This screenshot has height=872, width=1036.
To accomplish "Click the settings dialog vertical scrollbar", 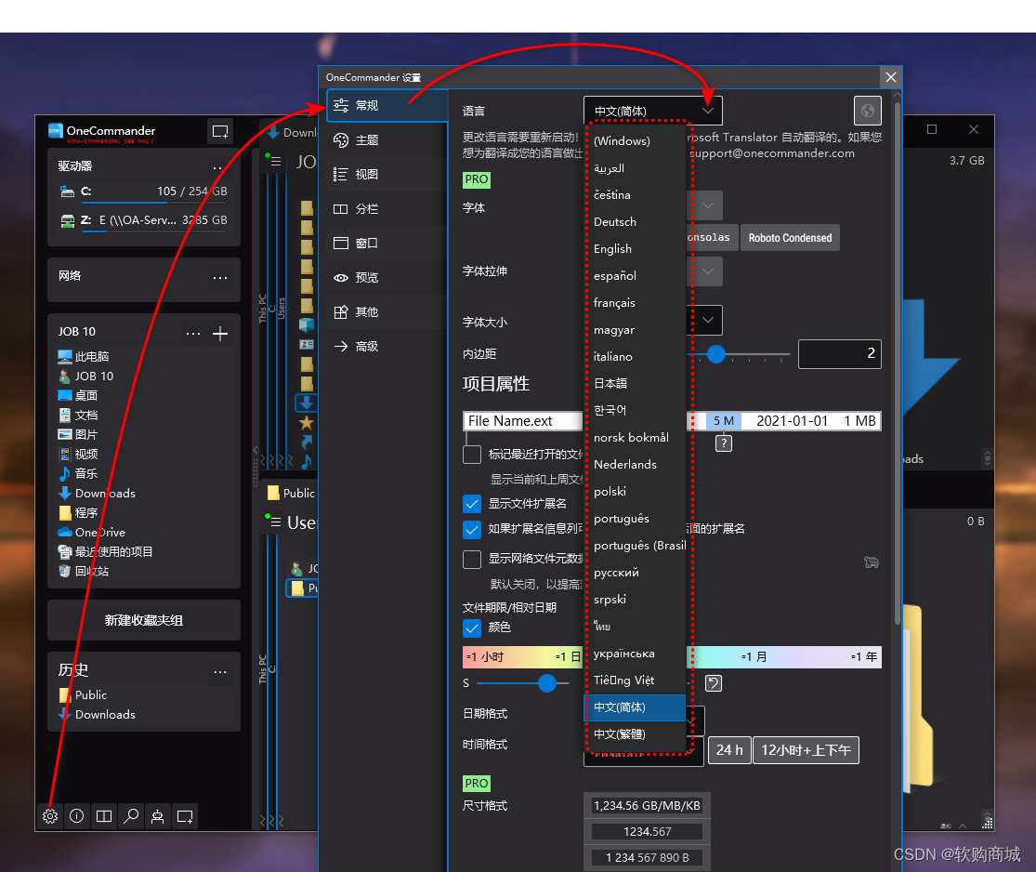I will [897, 363].
